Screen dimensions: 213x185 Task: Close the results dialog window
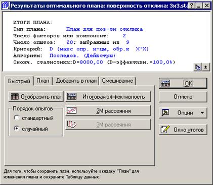click(x=206, y=6)
